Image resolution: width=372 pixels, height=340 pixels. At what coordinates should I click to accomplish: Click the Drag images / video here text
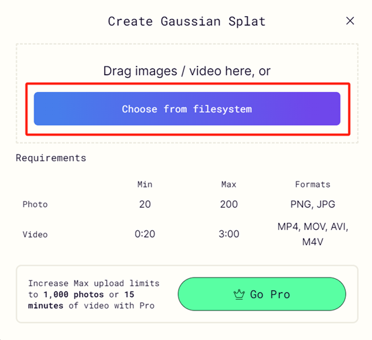tap(187, 71)
